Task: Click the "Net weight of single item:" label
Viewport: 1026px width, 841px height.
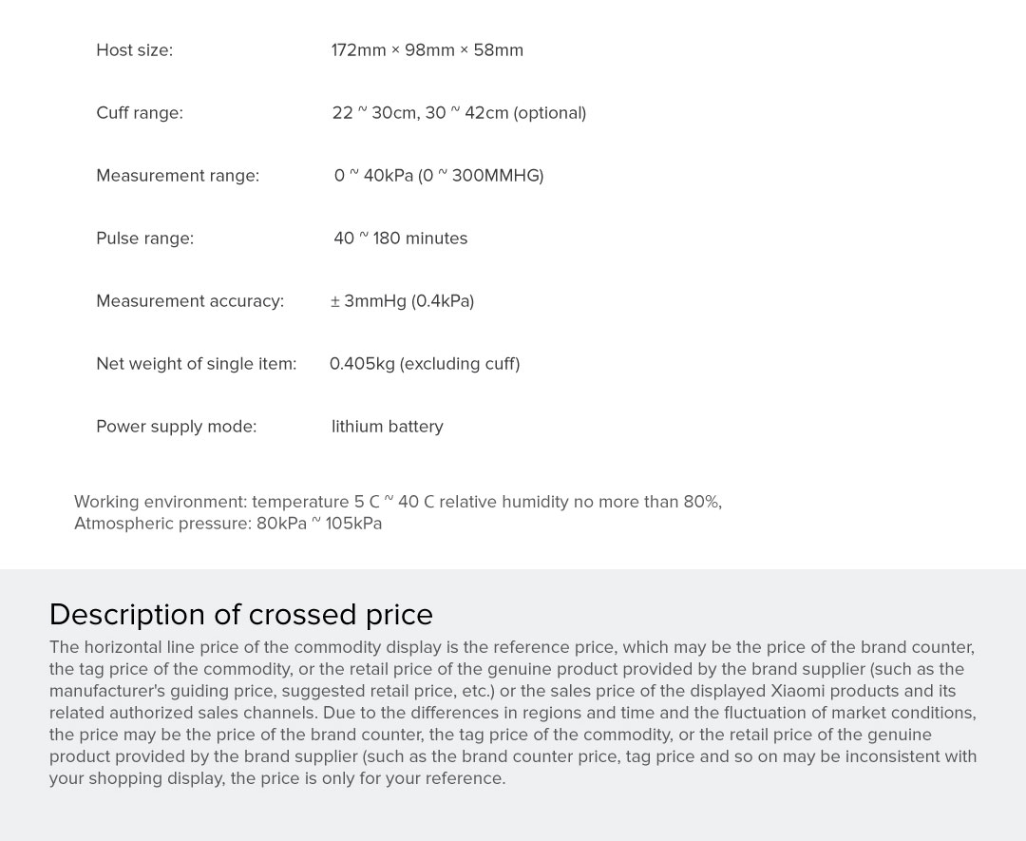Action: [x=196, y=364]
